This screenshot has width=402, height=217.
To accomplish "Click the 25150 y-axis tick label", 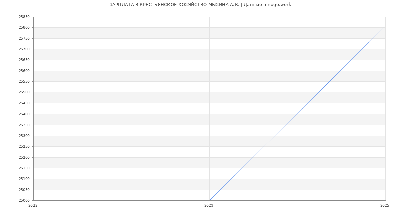I will coord(24,168).
